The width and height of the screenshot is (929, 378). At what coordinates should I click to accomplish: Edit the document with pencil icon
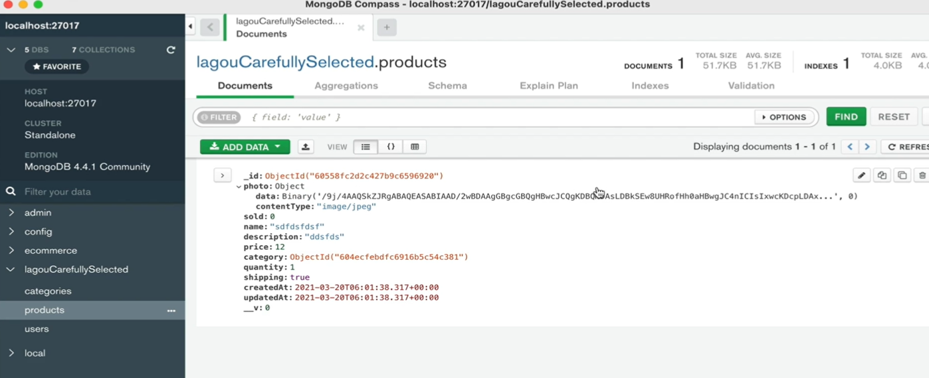862,175
